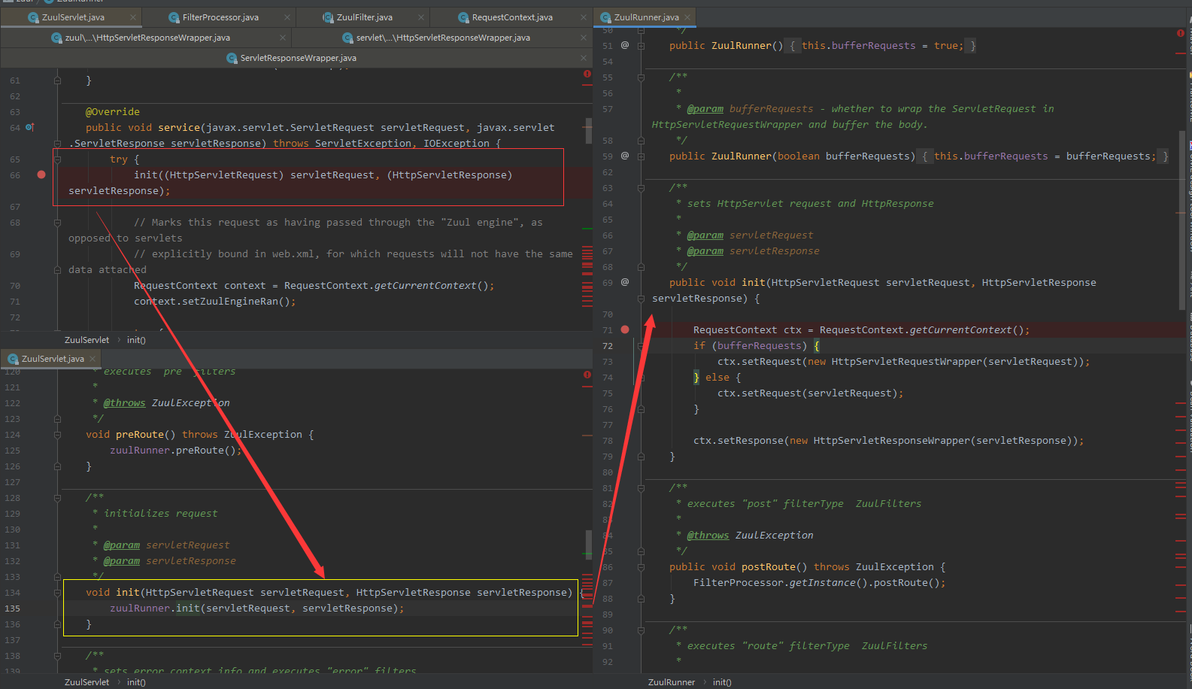This screenshot has height=689, width=1192.
Task: Expand the folded ZuulRunner() constructor on line 51
Action: tap(641, 46)
